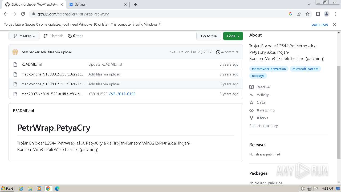Click the Go to file button
The image size is (341, 192).
click(x=209, y=36)
